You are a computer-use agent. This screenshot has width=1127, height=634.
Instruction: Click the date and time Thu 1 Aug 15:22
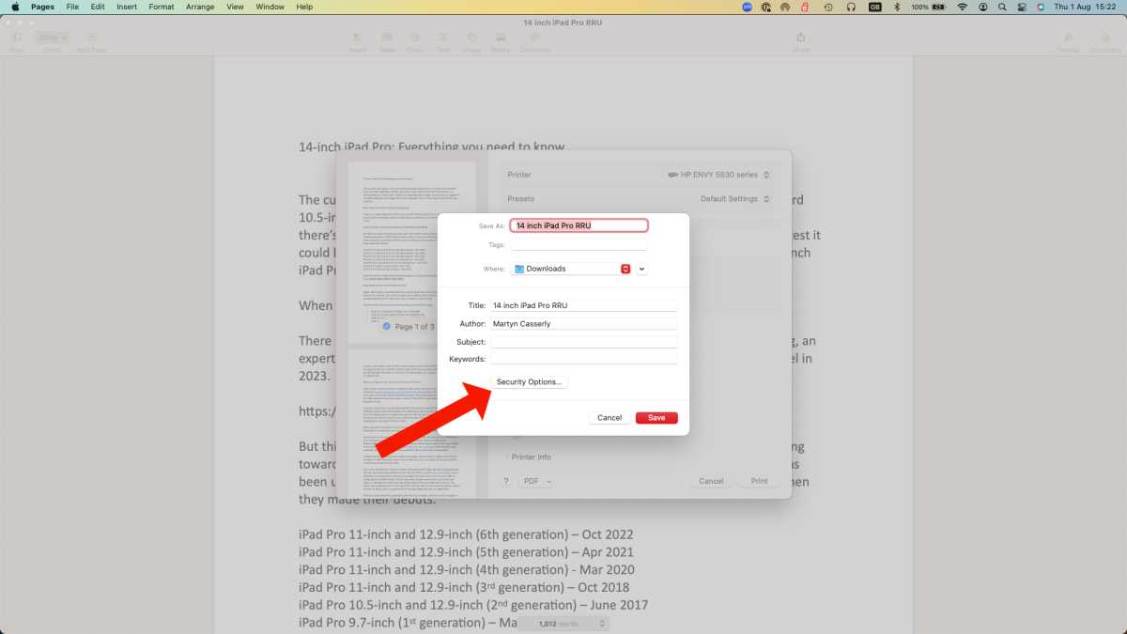(1086, 7)
